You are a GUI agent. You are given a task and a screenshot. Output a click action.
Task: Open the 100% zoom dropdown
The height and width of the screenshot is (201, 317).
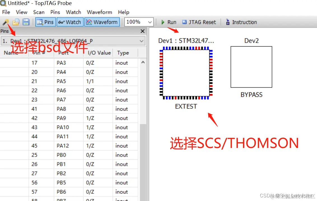coord(139,22)
